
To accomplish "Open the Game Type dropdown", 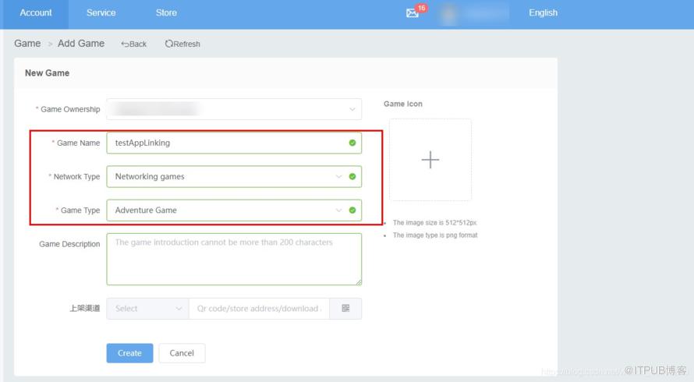I will point(234,210).
